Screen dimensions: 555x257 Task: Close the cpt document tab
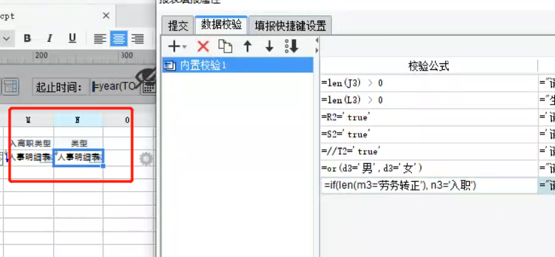(x=106, y=15)
